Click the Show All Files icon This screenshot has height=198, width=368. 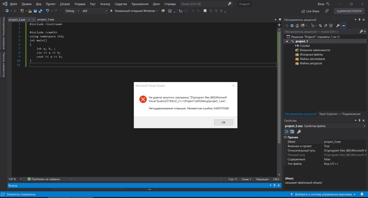click(x=331, y=26)
